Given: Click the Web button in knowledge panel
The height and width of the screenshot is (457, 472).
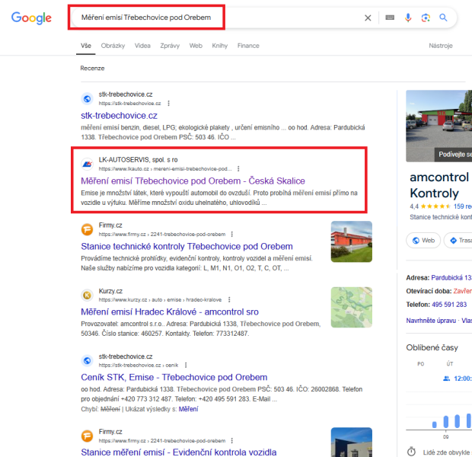Looking at the screenshot, I should pyautogui.click(x=423, y=241).
